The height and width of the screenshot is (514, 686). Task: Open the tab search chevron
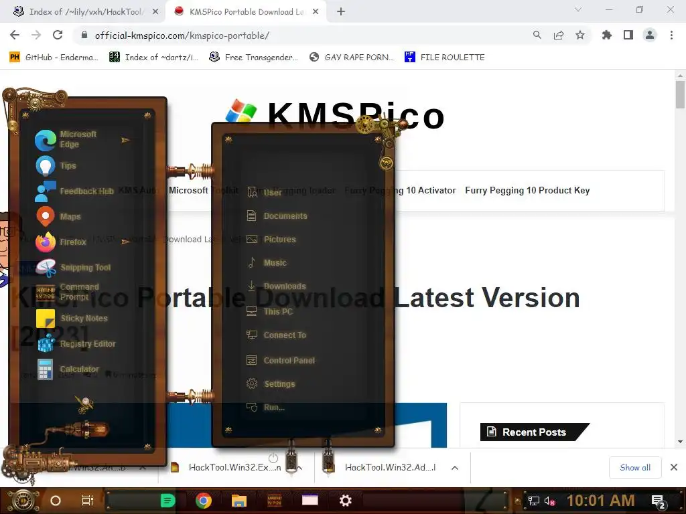click(x=578, y=9)
